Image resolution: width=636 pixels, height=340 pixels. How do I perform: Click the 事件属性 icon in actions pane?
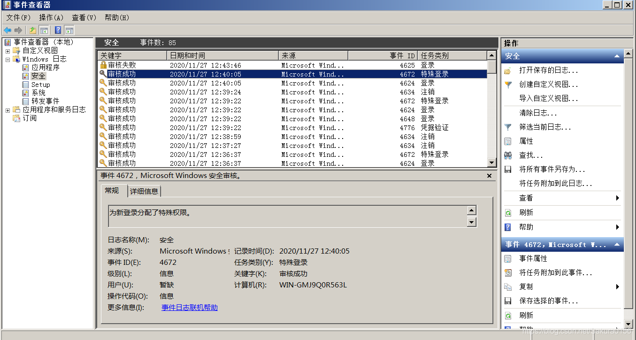[x=508, y=258]
